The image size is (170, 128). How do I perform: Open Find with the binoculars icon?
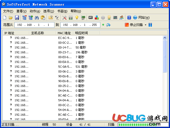pyautogui.click(x=37, y=18)
